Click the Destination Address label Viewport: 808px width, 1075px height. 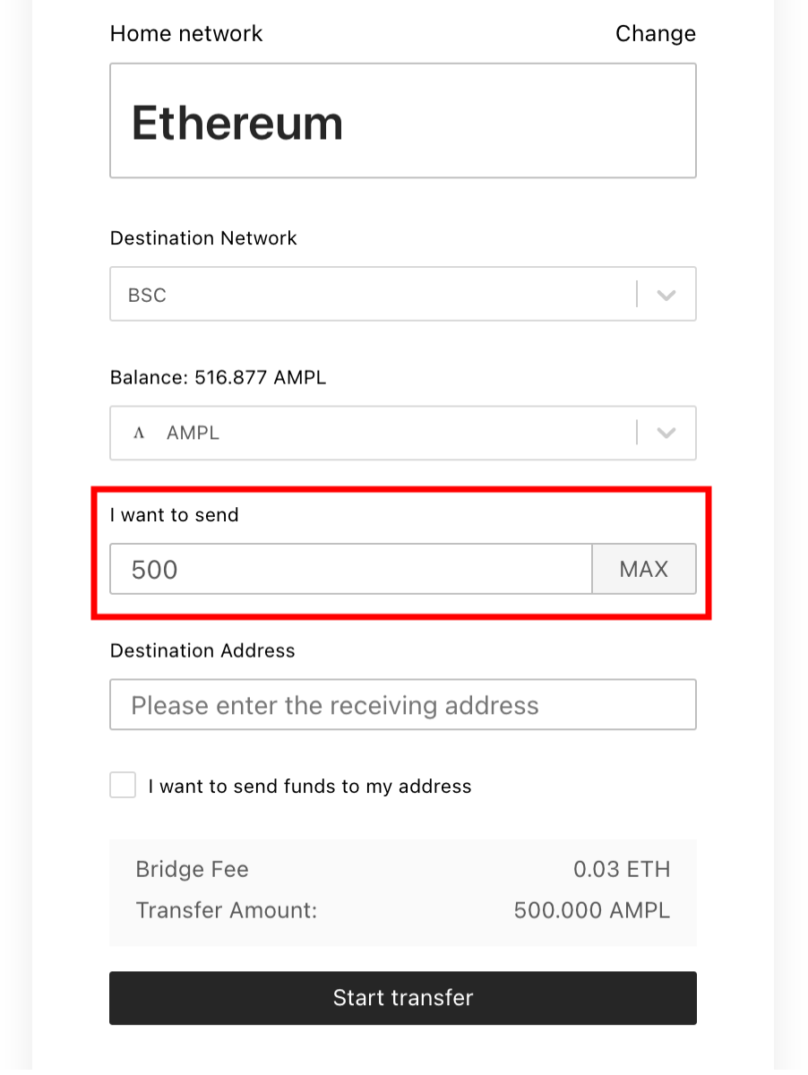(x=202, y=651)
